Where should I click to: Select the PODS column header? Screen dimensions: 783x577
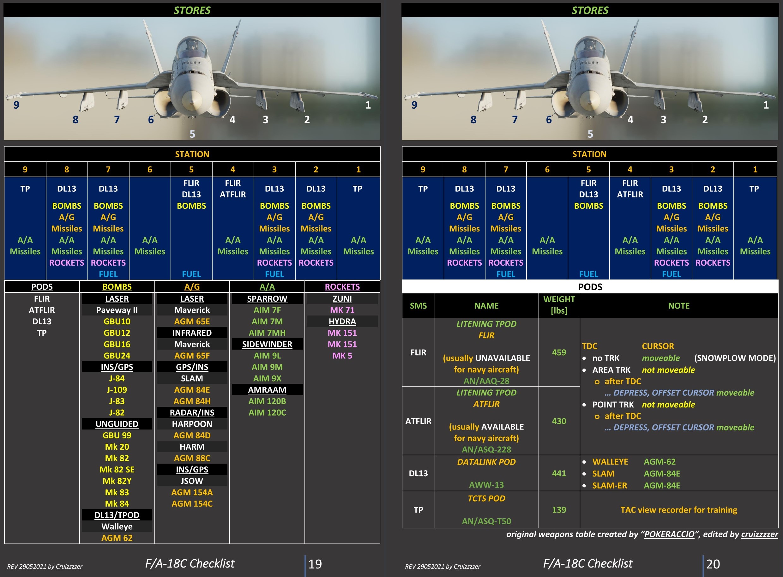tap(42, 287)
